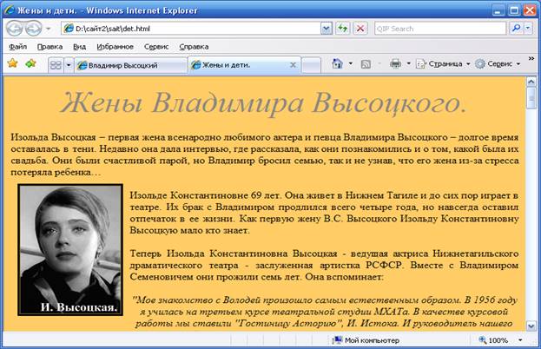Expand the address bar history dropdown
Viewport: 541px width, 349px height.
point(327,29)
